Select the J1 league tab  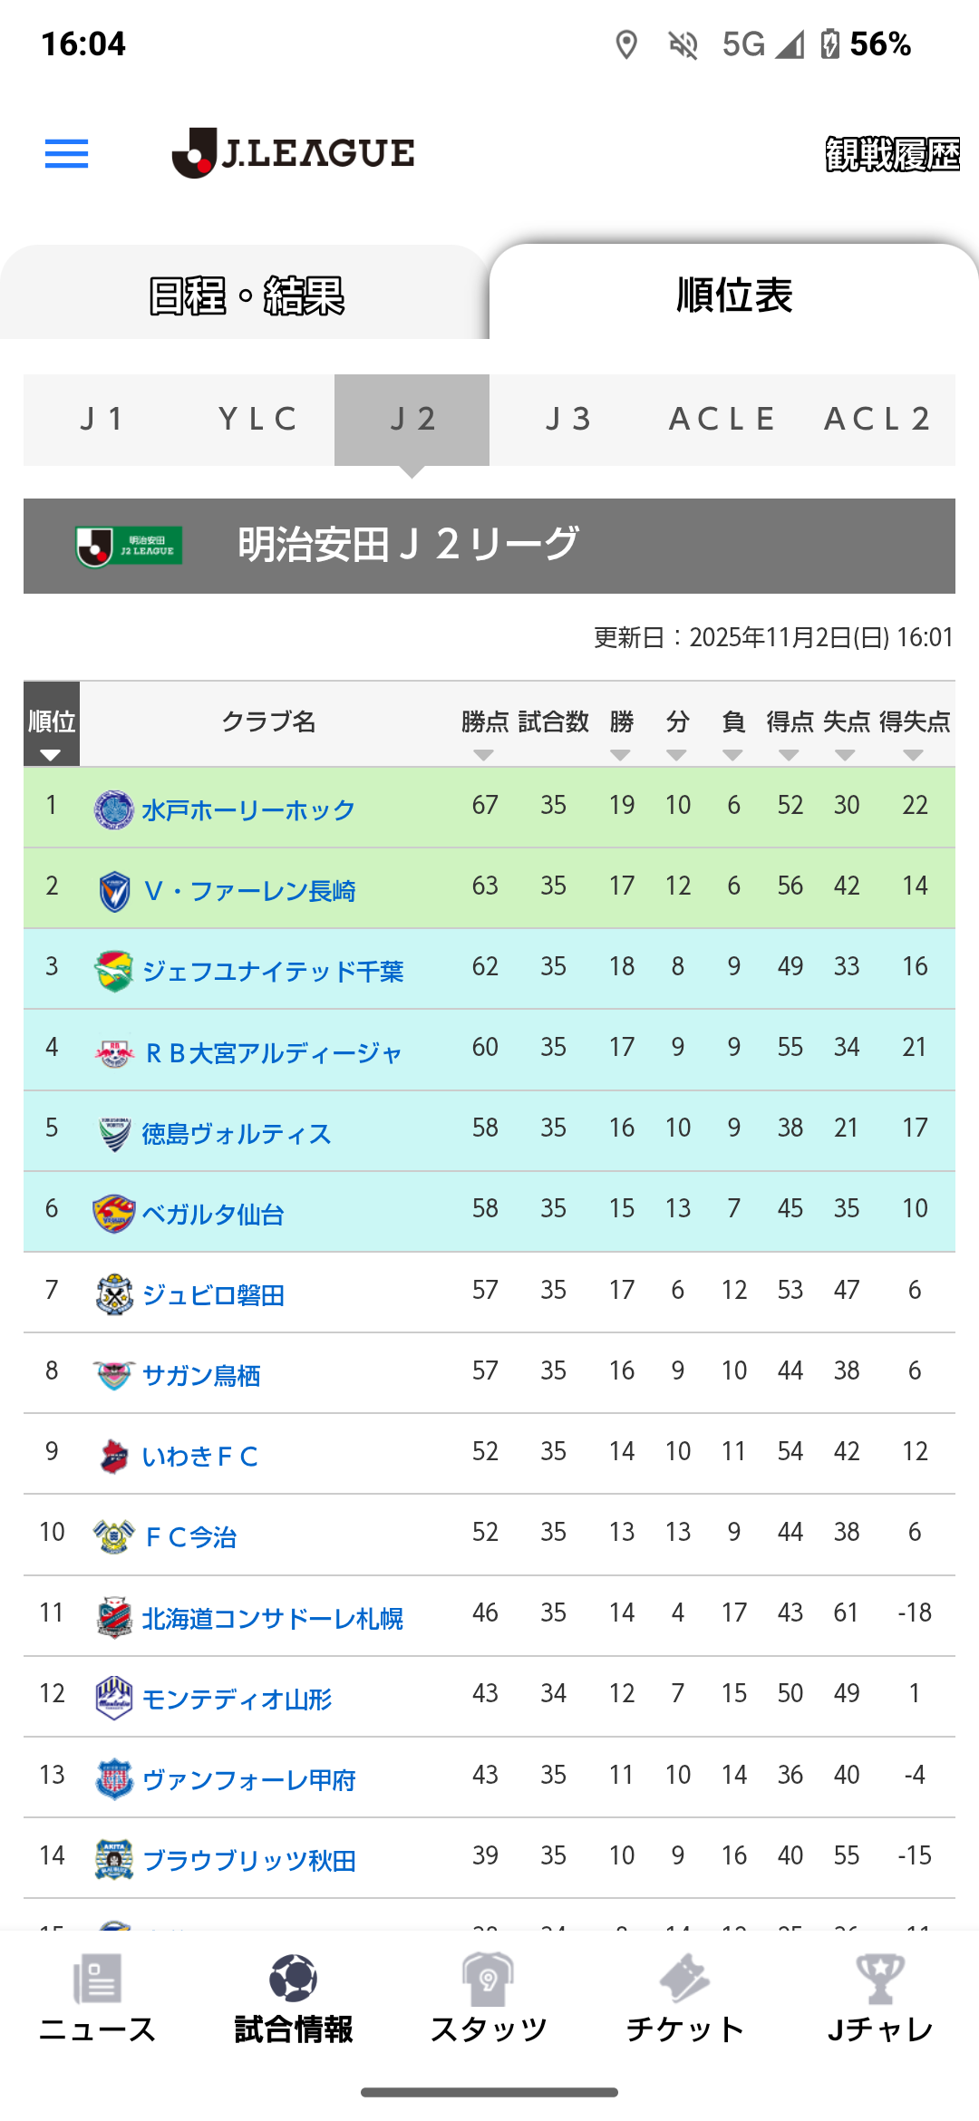tap(102, 420)
